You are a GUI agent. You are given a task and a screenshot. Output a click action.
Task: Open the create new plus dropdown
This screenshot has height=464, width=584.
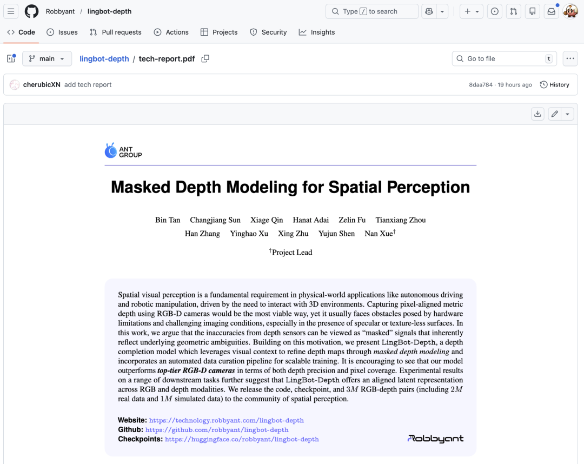coord(472,11)
